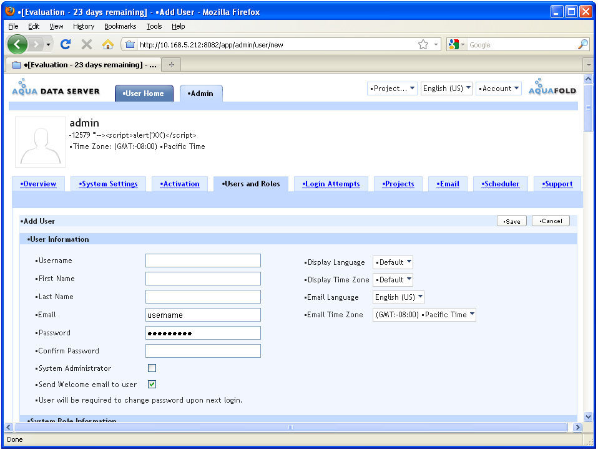Click the site identity icon in URL bar
This screenshot has height=450, width=598.
click(130, 44)
